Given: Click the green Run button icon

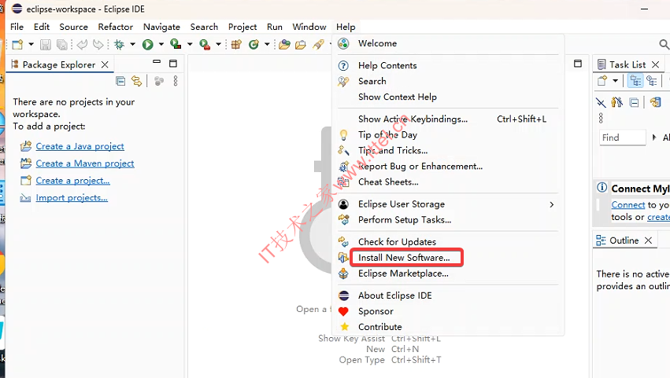Looking at the screenshot, I should (148, 44).
